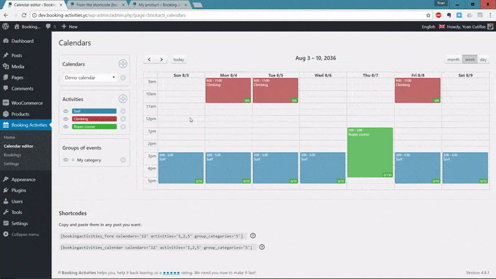
Task: Select Sunday Surf event block
Action: click(x=181, y=168)
